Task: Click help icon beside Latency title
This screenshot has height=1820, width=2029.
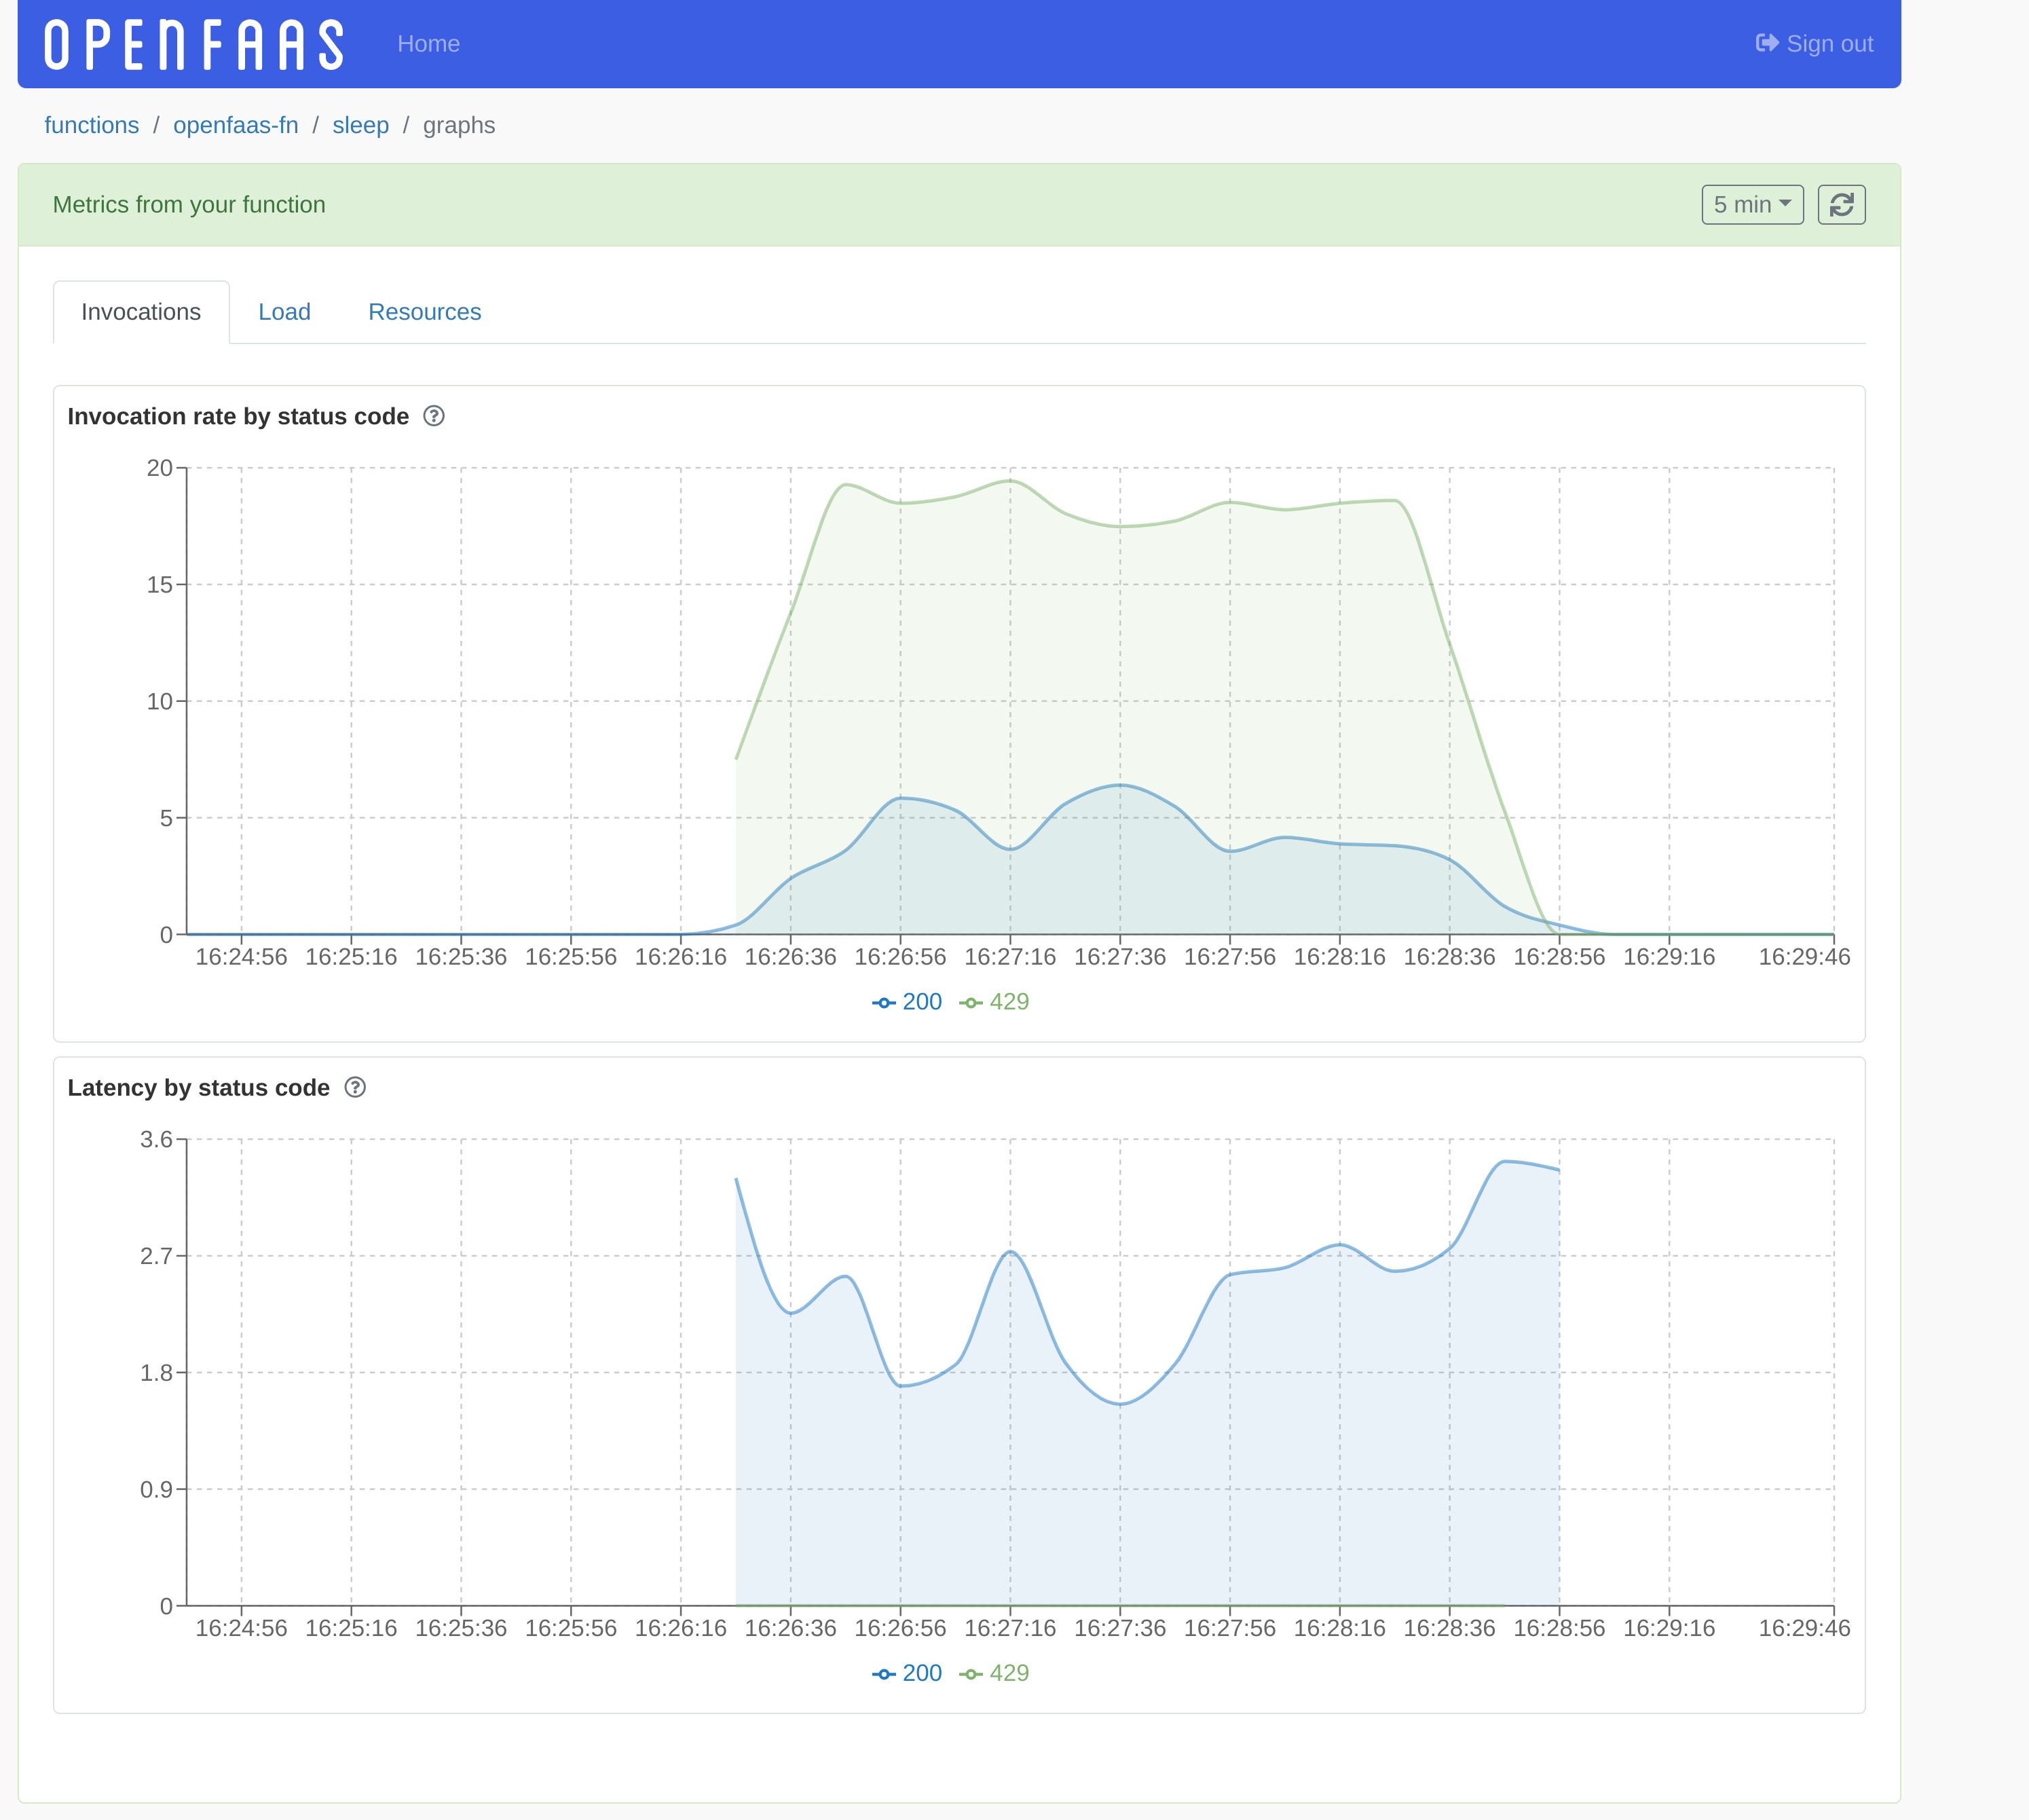Action: pyautogui.click(x=355, y=1087)
